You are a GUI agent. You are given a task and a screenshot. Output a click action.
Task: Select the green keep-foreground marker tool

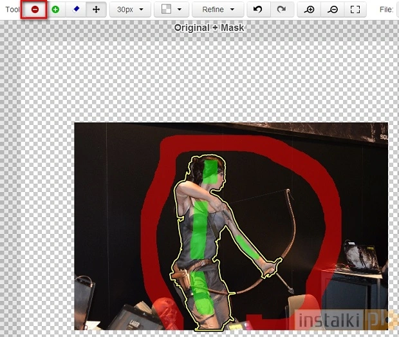coord(55,10)
